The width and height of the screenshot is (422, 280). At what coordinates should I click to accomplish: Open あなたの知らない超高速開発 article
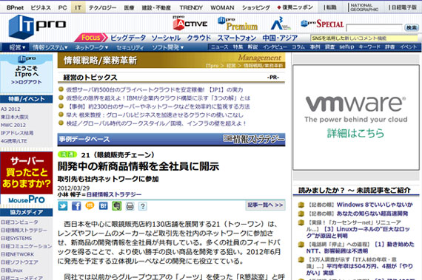[x=372, y=214]
